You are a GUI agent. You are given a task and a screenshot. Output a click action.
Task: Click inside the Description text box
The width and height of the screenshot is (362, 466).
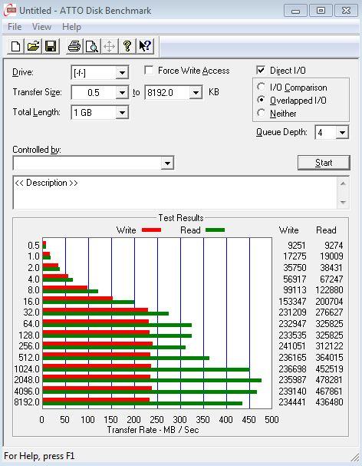pyautogui.click(x=175, y=193)
